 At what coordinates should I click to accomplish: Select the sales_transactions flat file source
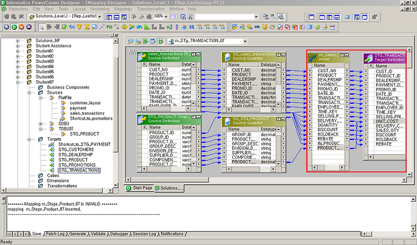click(x=87, y=113)
